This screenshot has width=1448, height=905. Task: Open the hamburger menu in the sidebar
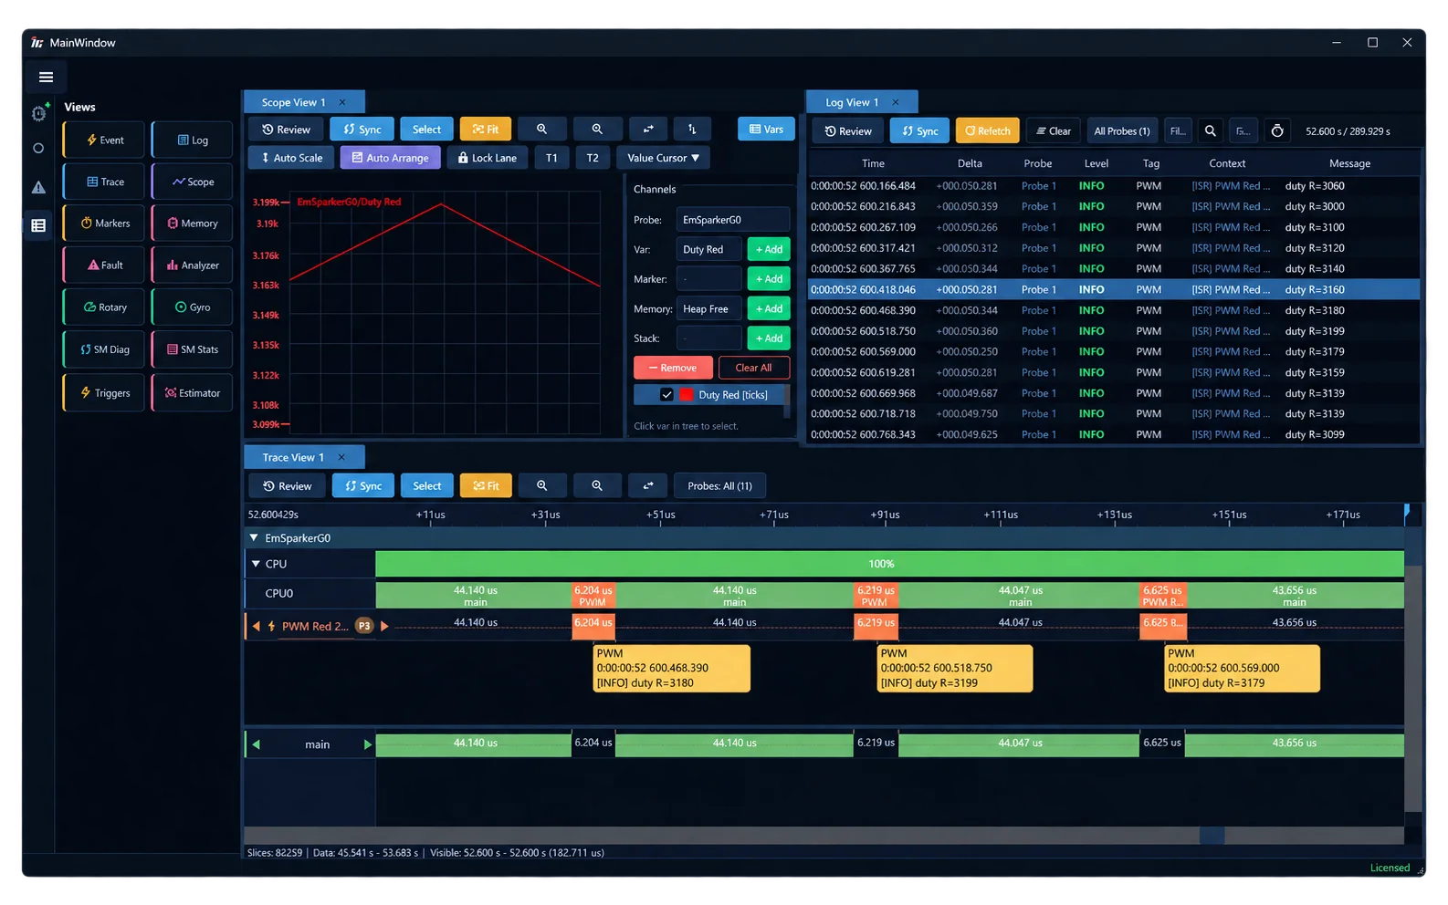46,78
